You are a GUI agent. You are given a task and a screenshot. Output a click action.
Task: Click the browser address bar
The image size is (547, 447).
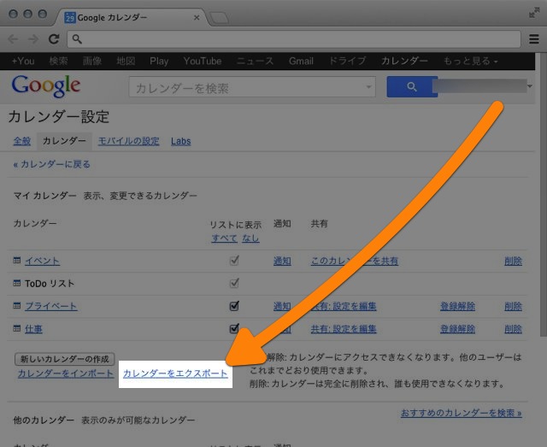[294, 38]
